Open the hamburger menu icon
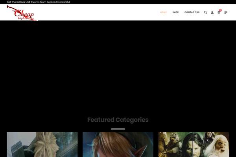Screen dimensions: 236x157 [226, 12]
